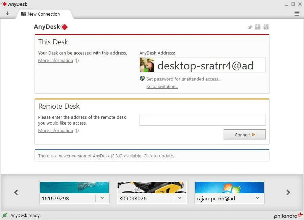Click the left arrow to scroll saved sessions

coord(16,192)
